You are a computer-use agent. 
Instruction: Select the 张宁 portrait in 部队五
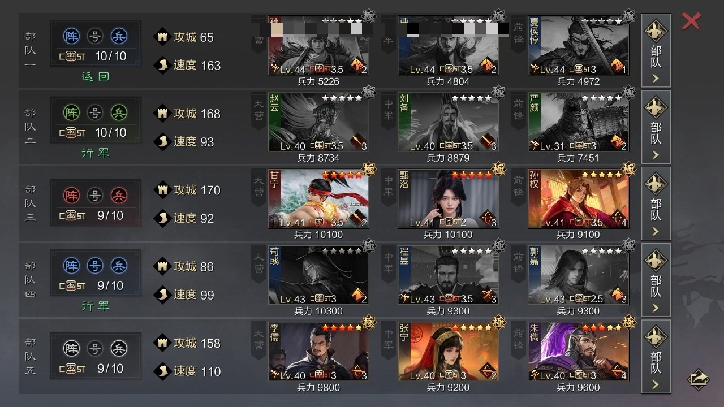449,352
